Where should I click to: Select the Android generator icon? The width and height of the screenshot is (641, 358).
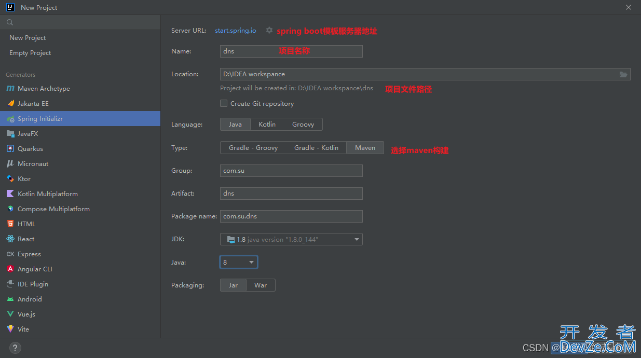pyautogui.click(x=10, y=299)
